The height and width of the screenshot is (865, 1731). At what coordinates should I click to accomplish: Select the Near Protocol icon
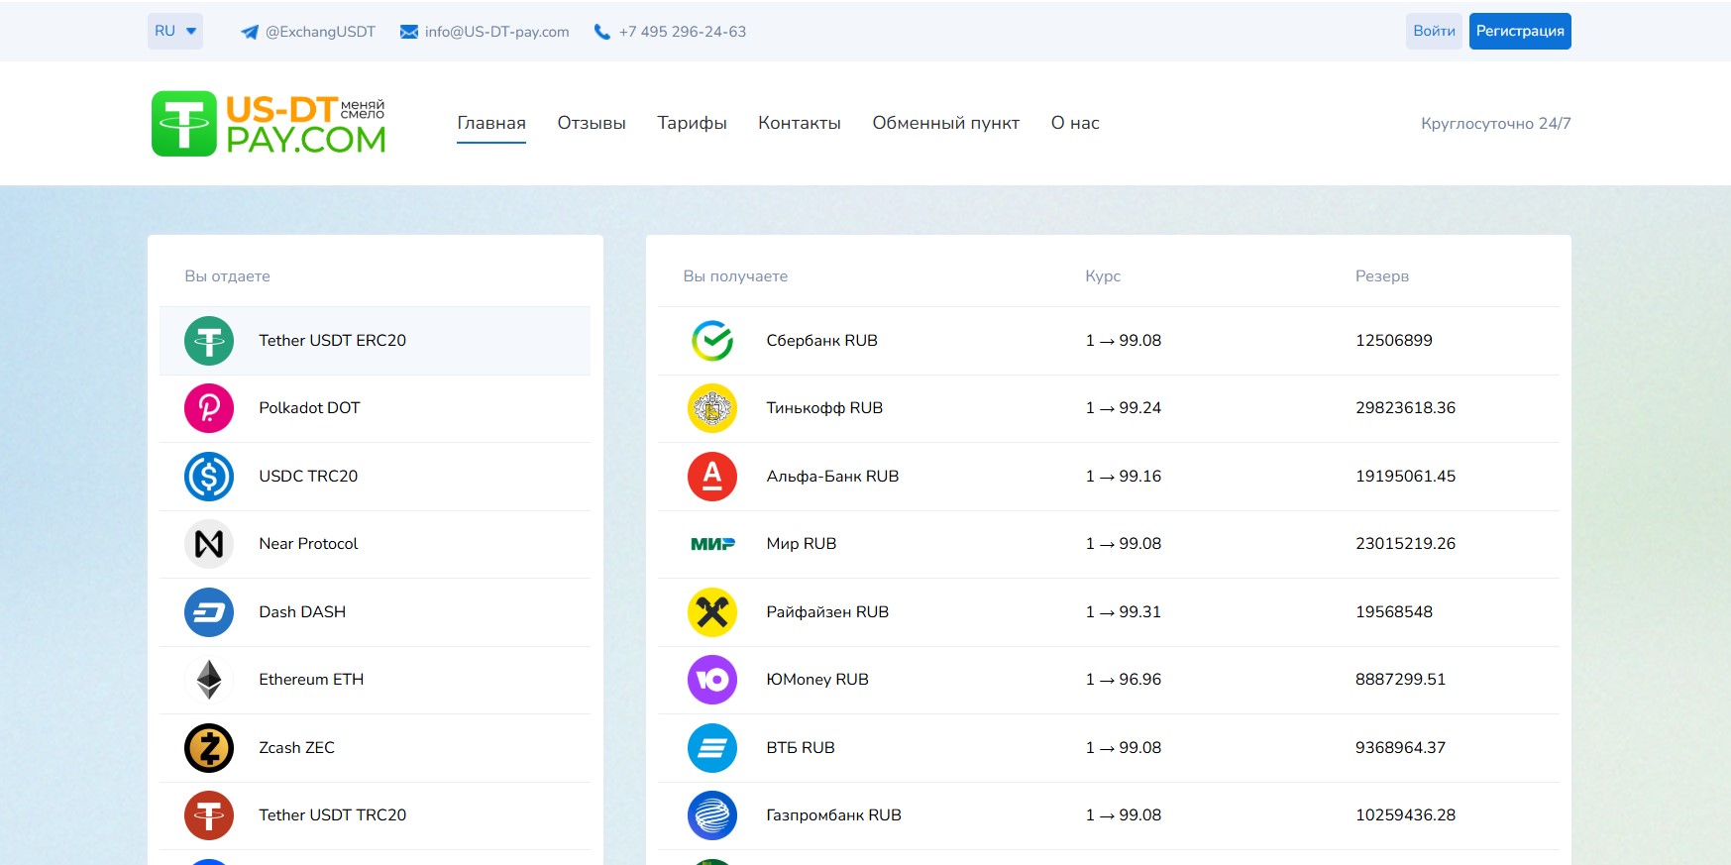pyautogui.click(x=209, y=544)
